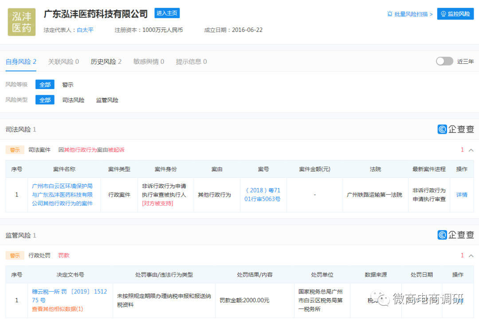The height and width of the screenshot is (320, 479).
Task: Click the [对方被支持] status text
Action: point(157,203)
